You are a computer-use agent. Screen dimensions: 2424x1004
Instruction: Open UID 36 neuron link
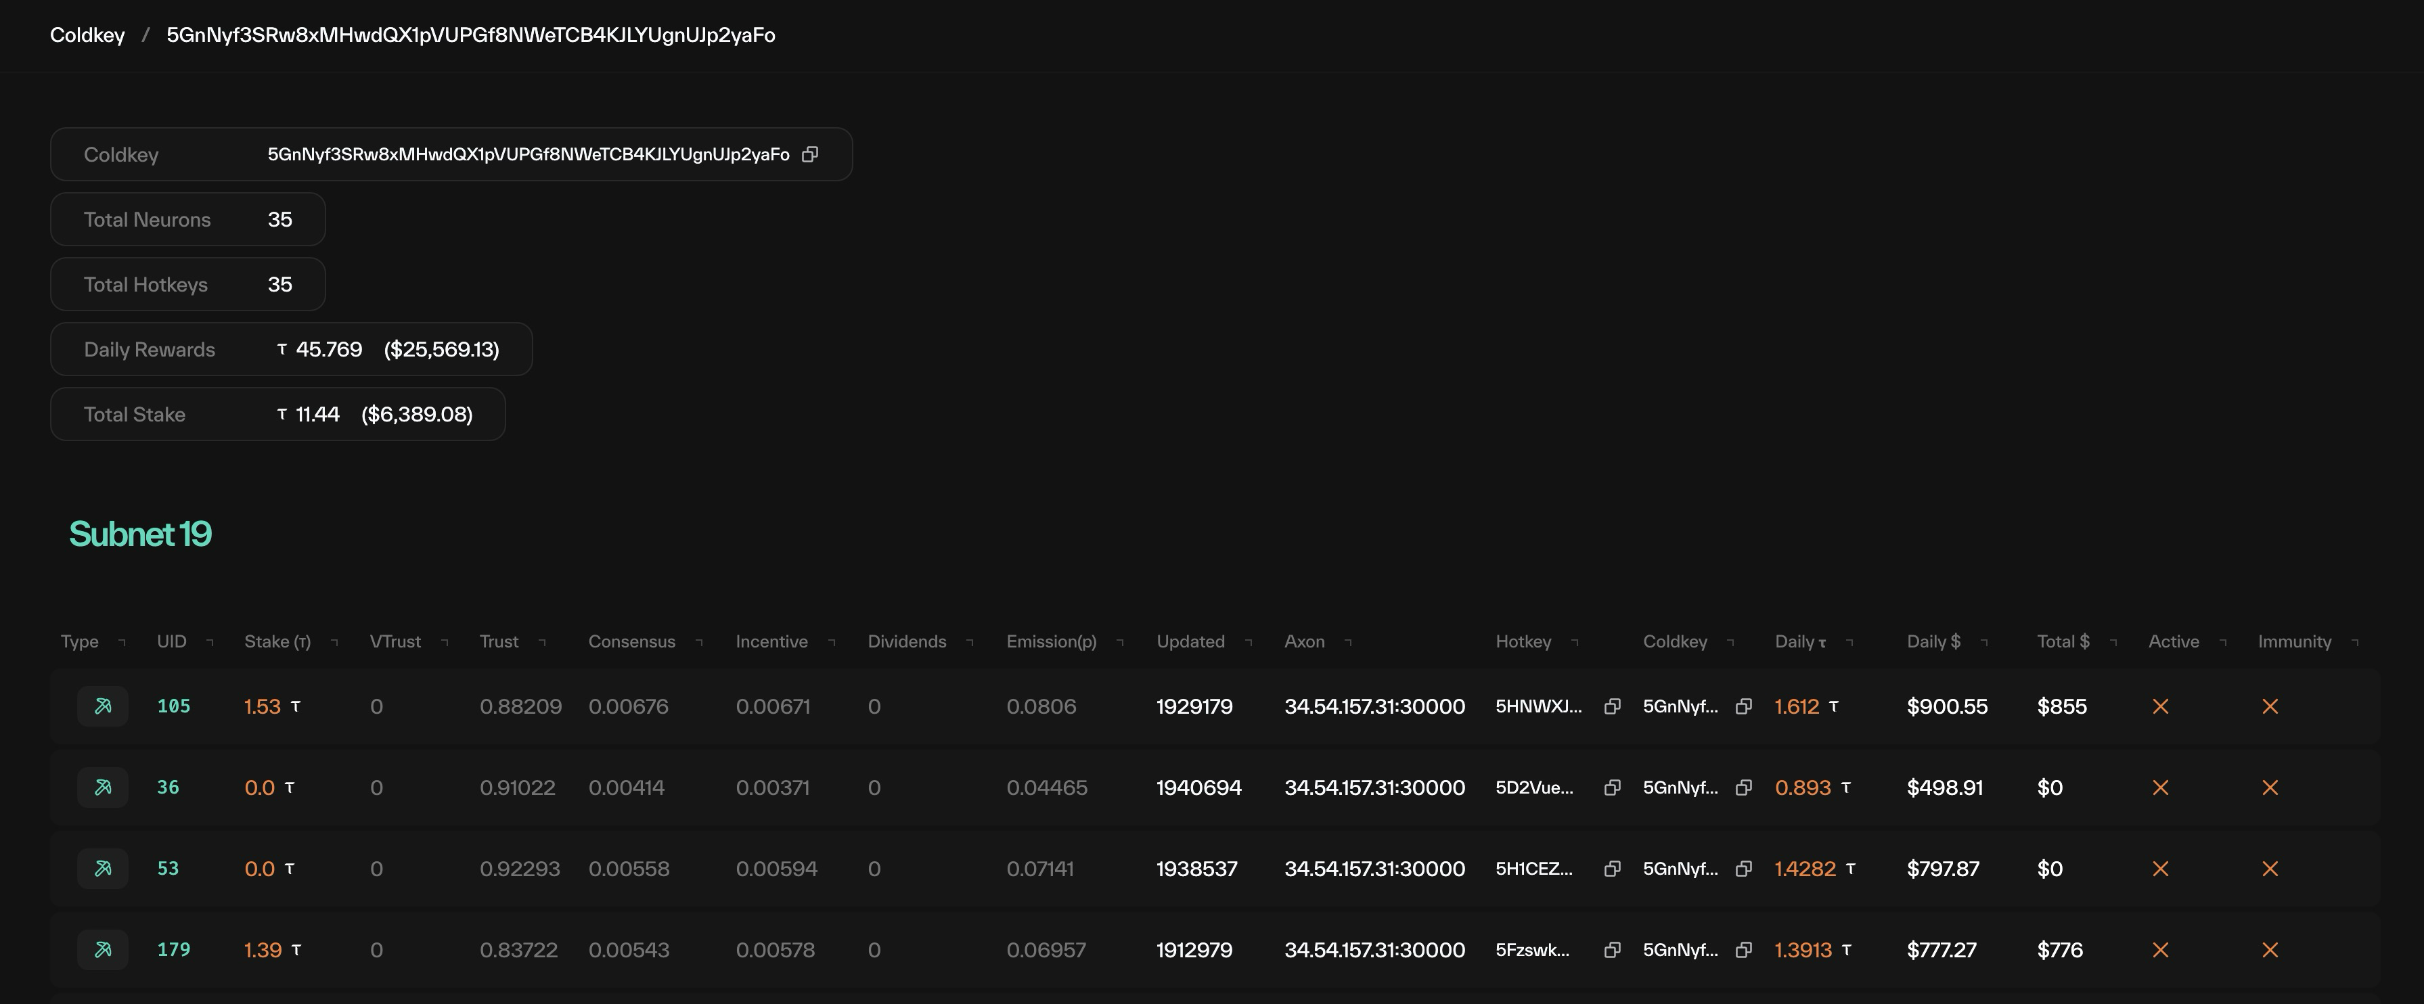point(168,788)
